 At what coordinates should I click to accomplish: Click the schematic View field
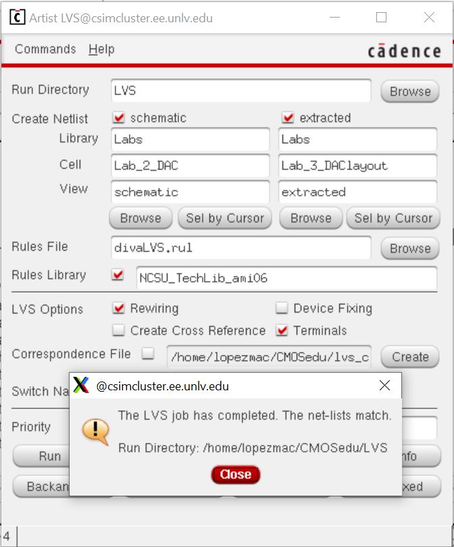pyautogui.click(x=191, y=192)
